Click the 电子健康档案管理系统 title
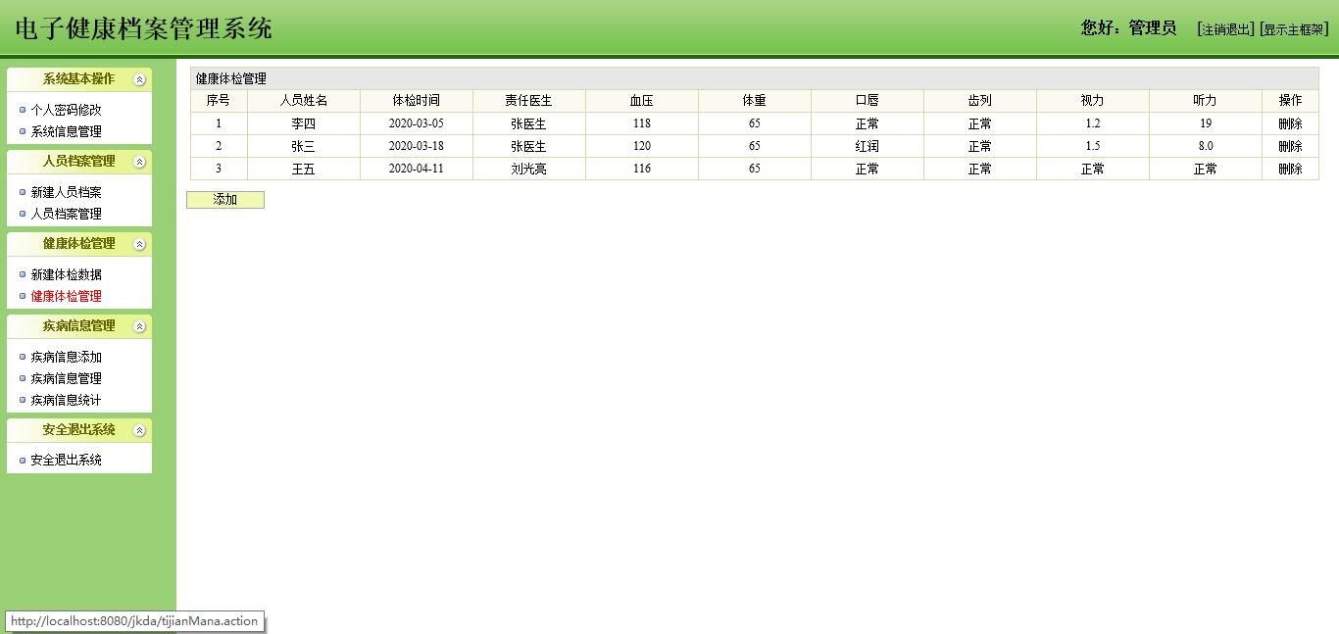This screenshot has width=1339, height=634. 144,28
